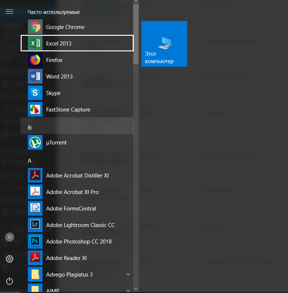Open Firefox browser icon
Screen dimensions: 288x293
tap(35, 60)
